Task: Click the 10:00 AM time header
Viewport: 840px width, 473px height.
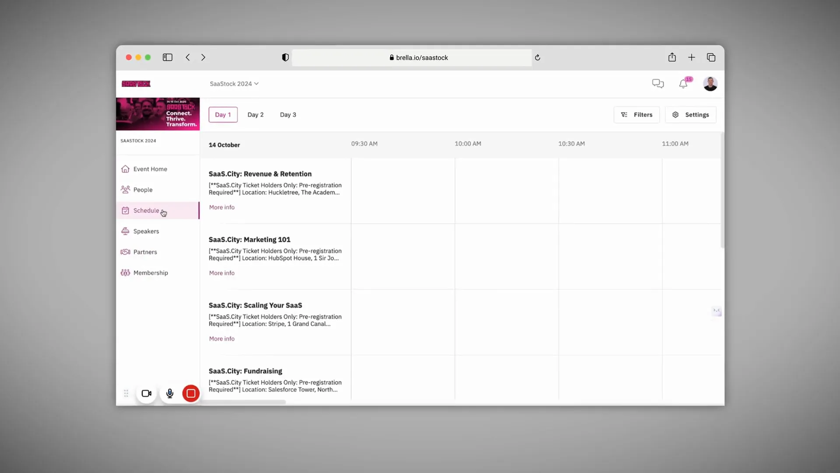Action: 468,144
